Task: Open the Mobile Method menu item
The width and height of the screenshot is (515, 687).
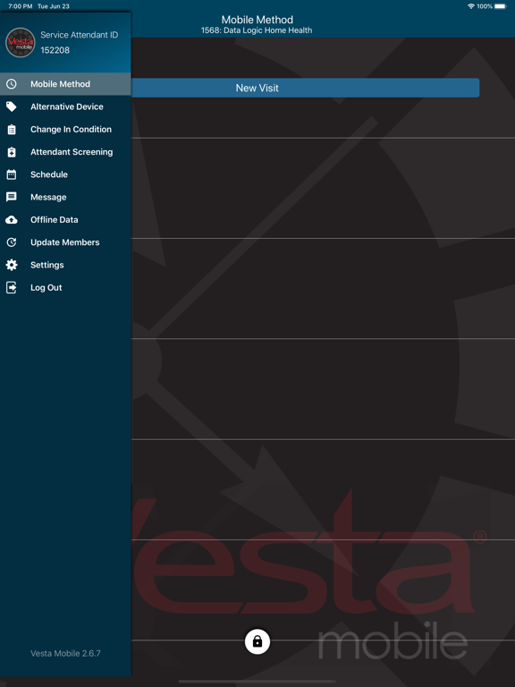Action: (65, 84)
